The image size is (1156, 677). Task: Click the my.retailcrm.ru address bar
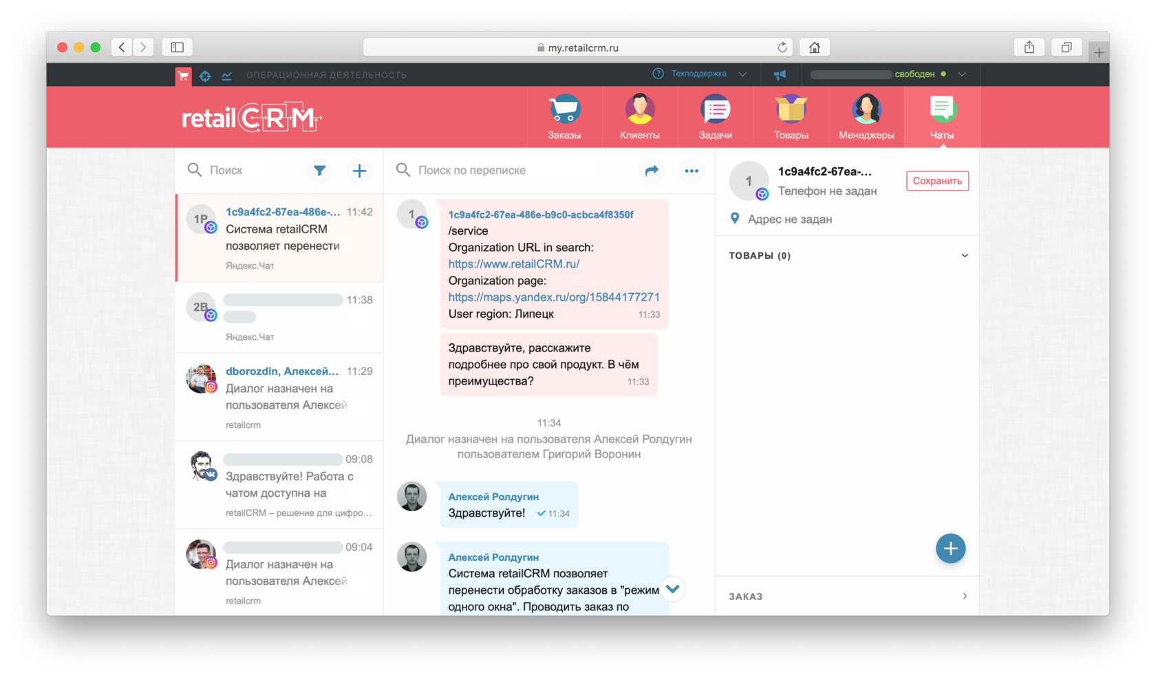pyautogui.click(x=577, y=47)
